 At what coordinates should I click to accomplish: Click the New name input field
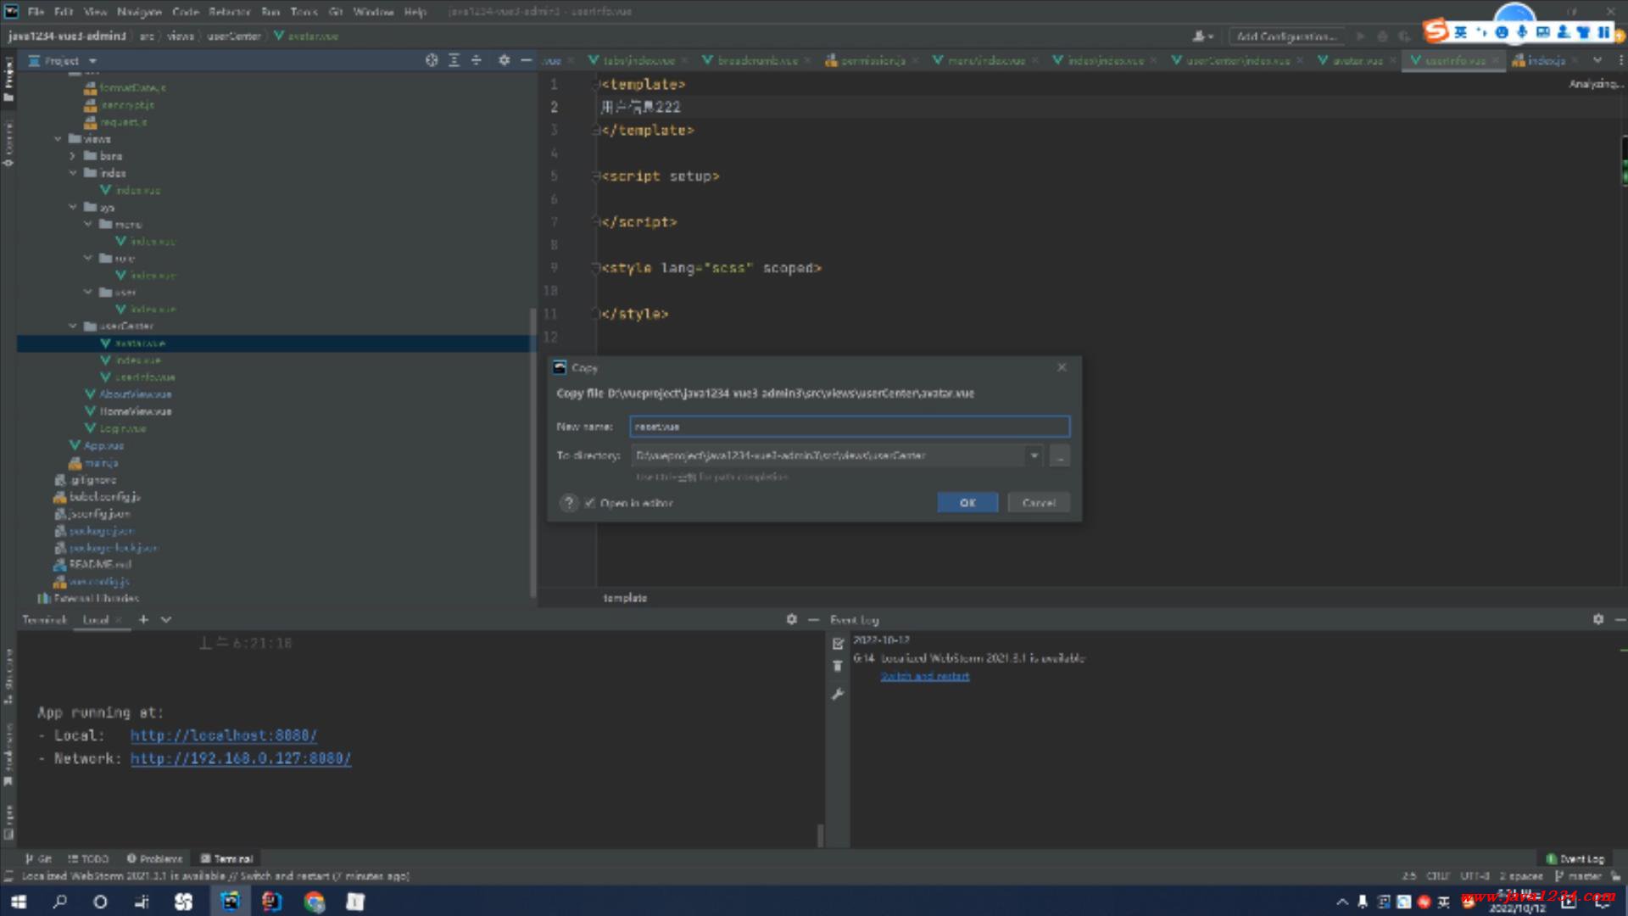point(850,427)
